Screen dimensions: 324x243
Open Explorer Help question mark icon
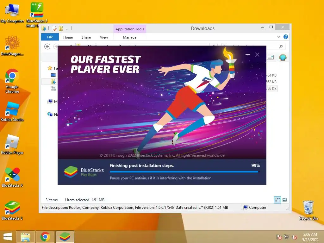286,37
